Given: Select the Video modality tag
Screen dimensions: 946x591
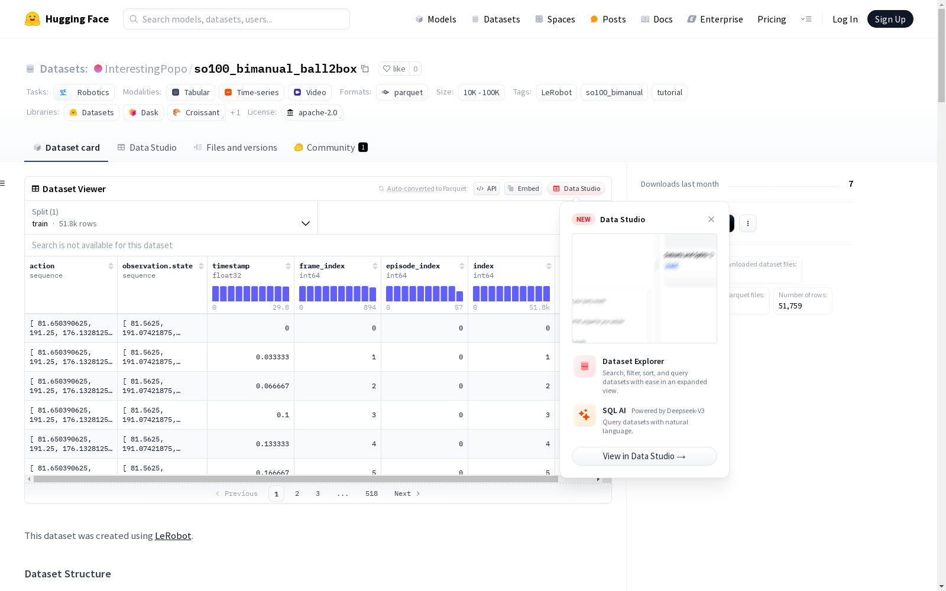Looking at the screenshot, I should pos(310,92).
